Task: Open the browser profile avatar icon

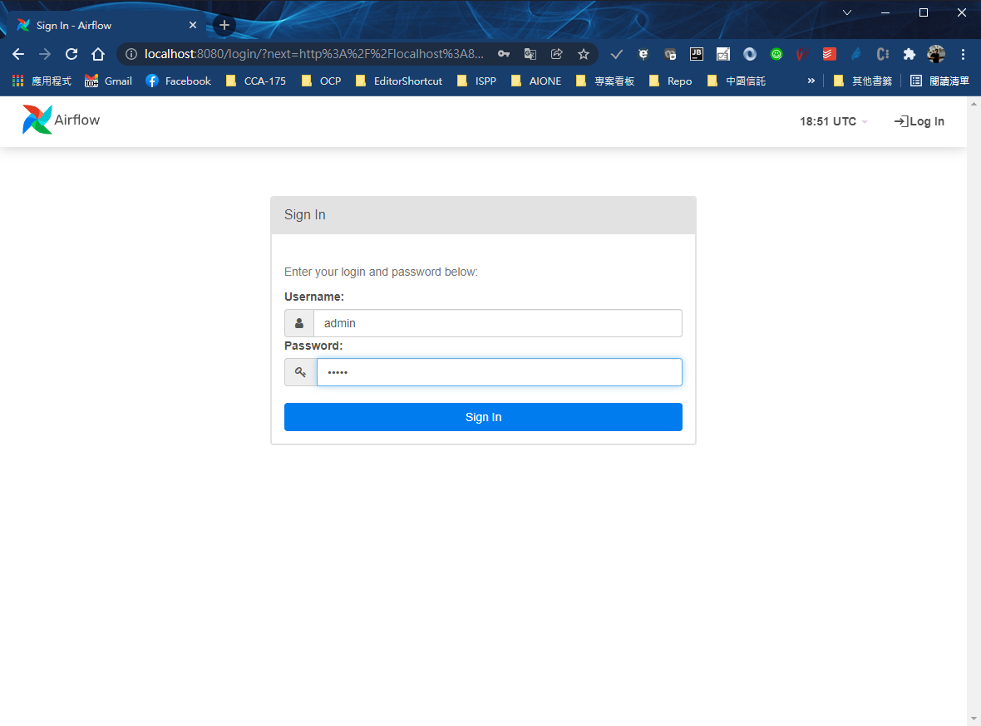Action: [936, 53]
